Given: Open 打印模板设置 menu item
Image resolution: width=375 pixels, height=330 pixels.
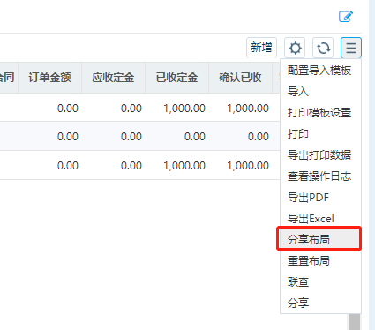Looking at the screenshot, I should click(x=319, y=113).
